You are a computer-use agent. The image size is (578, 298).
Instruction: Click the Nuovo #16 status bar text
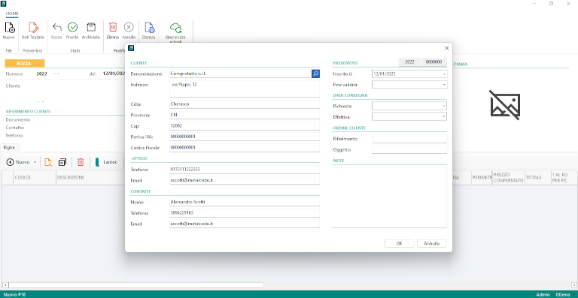(14, 295)
